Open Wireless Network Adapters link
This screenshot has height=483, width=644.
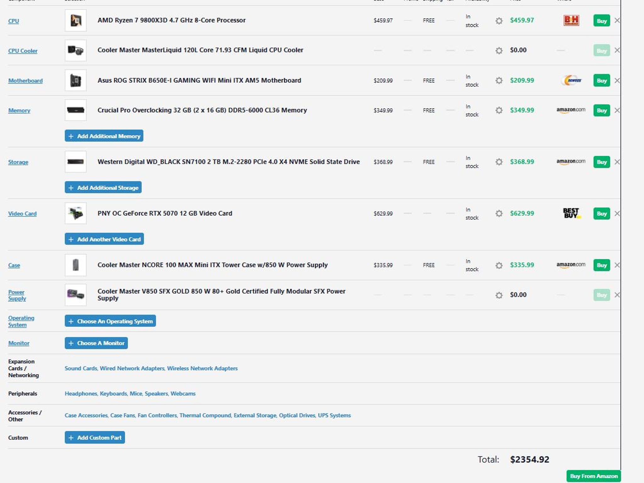click(202, 368)
